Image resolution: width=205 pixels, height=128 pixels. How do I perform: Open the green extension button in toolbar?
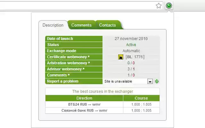(169, 6)
